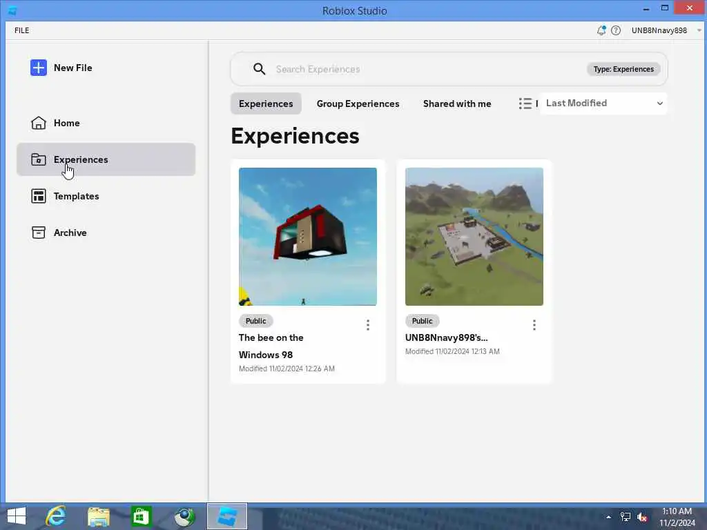Open the UNB8Nnavy898's place thumbnail
707x530 pixels.
point(474,237)
